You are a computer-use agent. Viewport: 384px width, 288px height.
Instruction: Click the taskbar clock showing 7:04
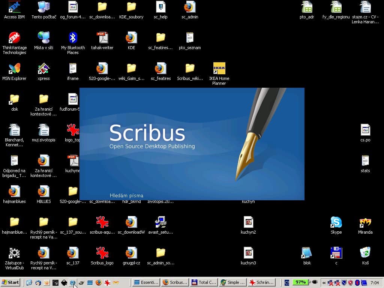click(375, 283)
